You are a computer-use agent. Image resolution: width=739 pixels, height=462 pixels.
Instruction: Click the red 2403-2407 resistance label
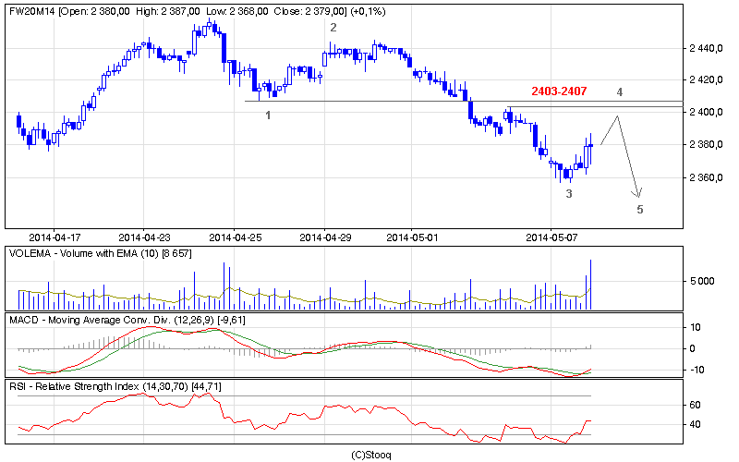point(559,91)
